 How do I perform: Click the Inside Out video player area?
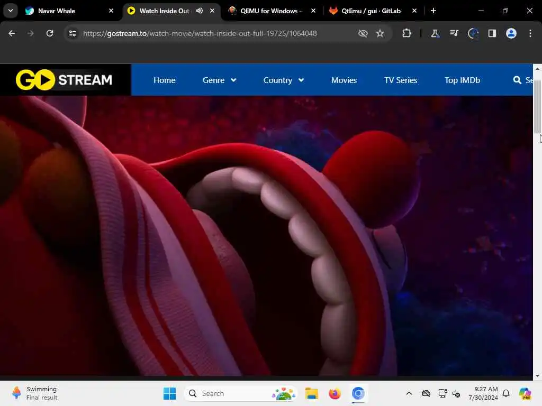coord(266,235)
